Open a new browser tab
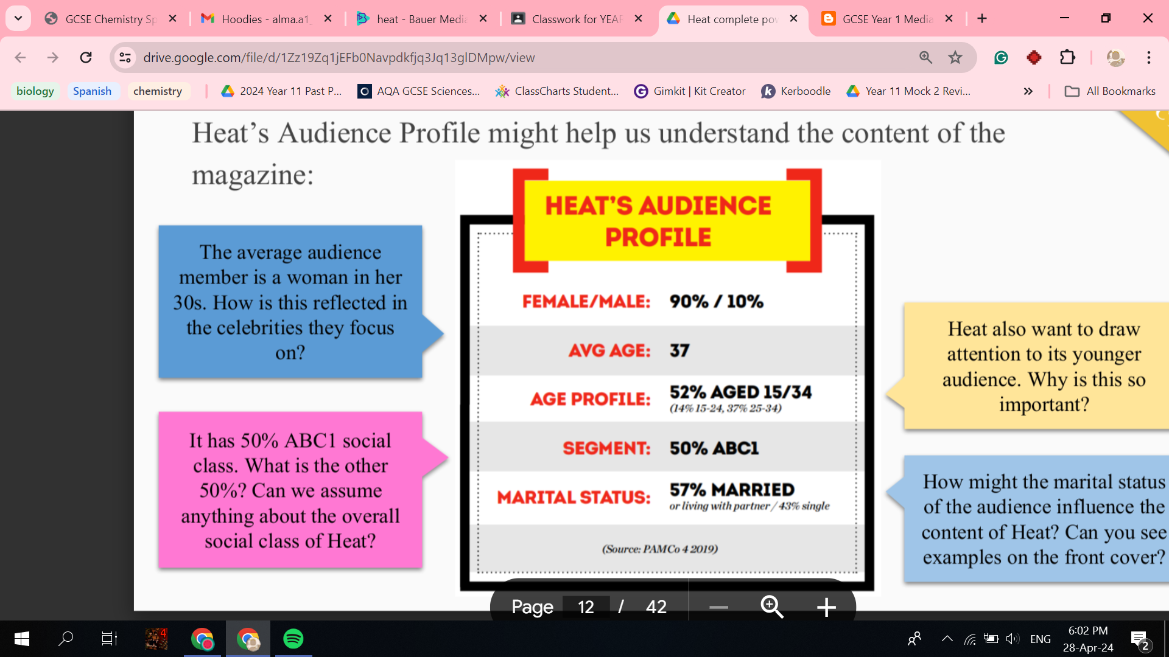Viewport: 1169px width, 657px height. [x=982, y=19]
